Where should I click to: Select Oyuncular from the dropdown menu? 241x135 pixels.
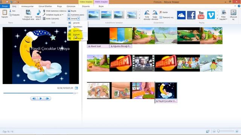pyautogui.click(x=77, y=30)
